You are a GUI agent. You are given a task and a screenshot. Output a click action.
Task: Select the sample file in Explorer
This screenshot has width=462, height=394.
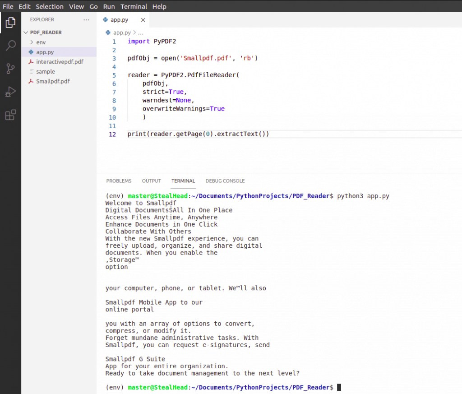pyautogui.click(x=45, y=71)
